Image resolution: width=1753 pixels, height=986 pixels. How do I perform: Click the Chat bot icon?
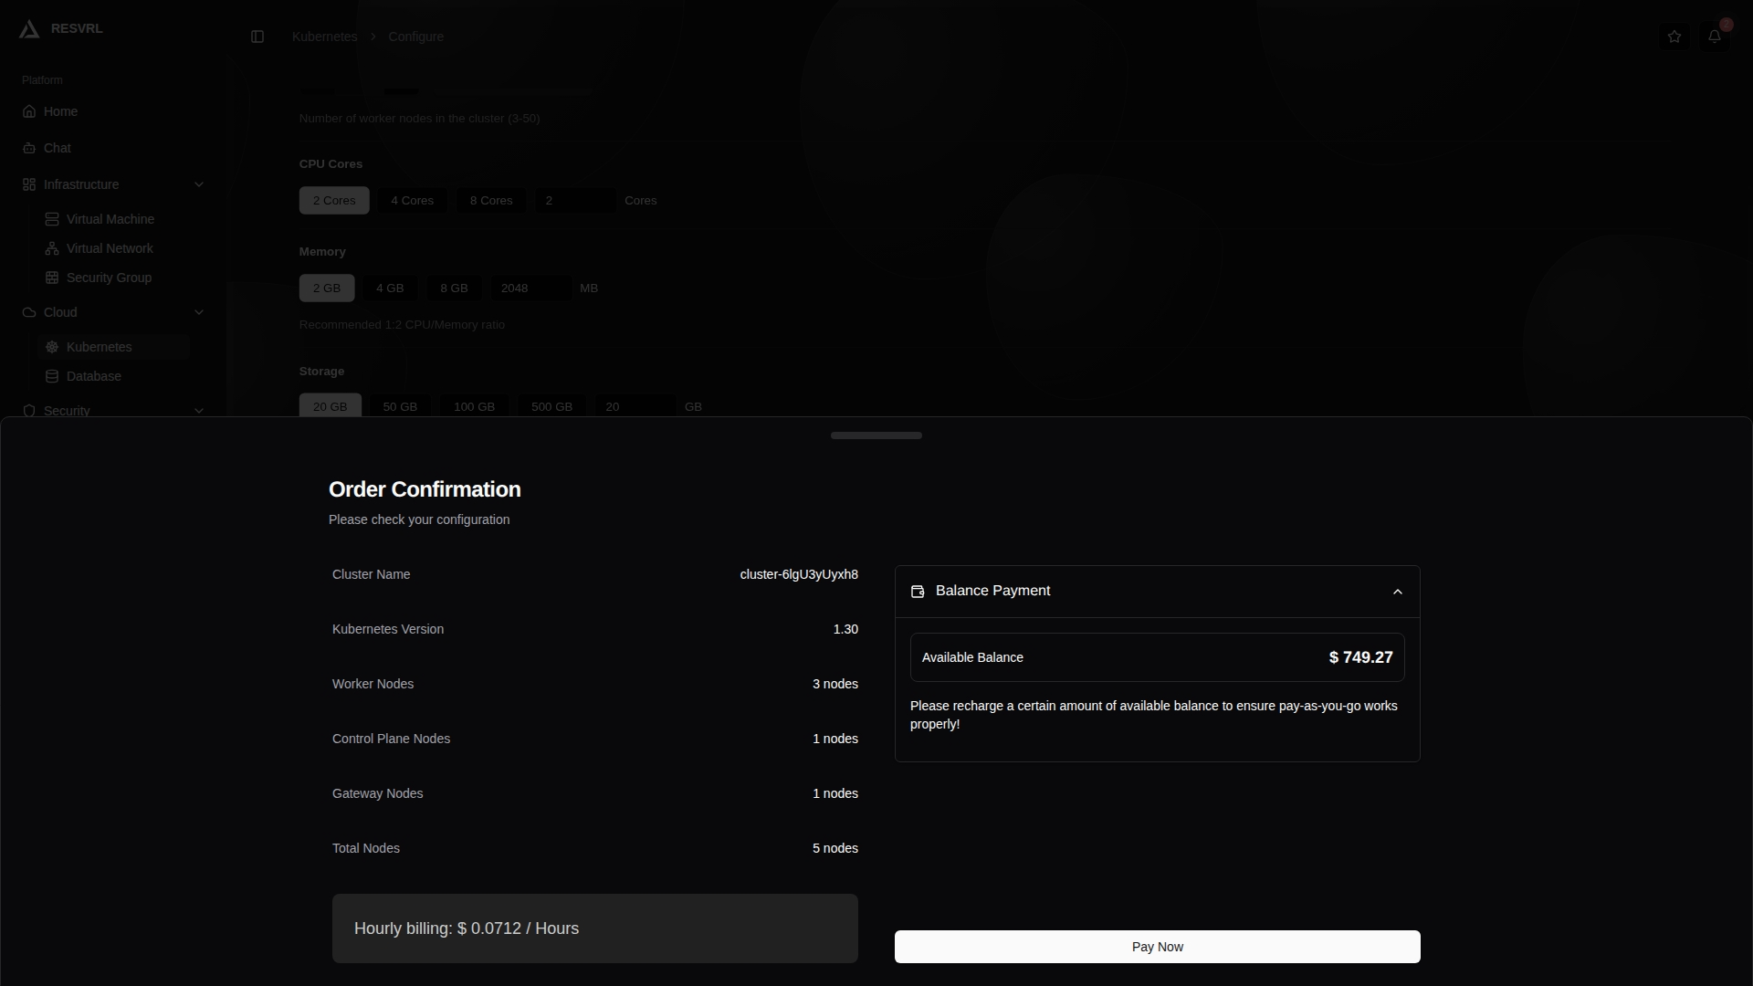(x=29, y=148)
